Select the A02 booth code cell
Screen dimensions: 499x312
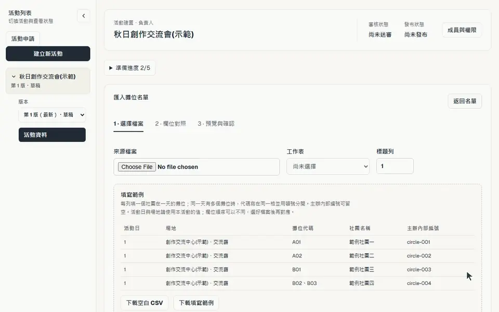tap(297, 256)
